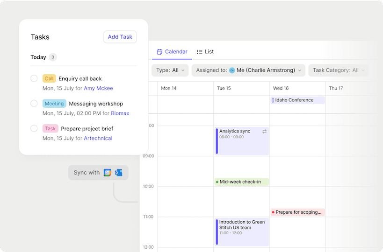Click the Outlook sync icon
This screenshot has height=252, width=383.
(119, 173)
